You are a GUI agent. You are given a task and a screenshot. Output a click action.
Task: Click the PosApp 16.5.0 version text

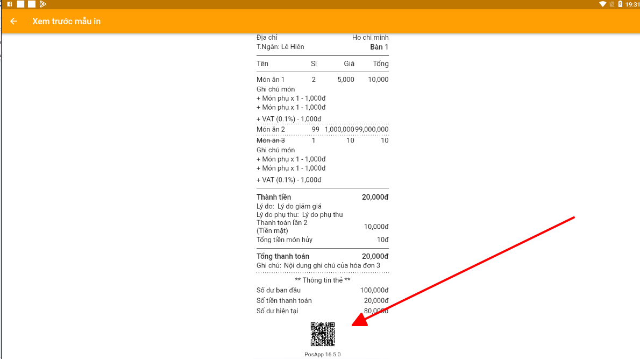(323, 355)
